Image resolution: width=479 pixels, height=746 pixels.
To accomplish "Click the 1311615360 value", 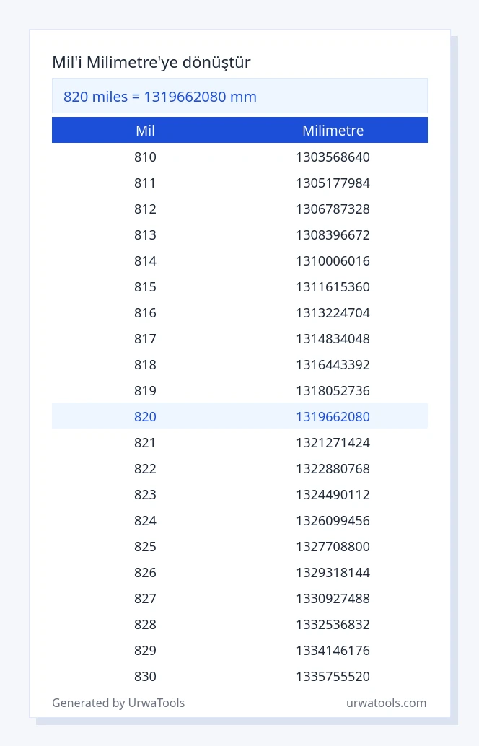I will [x=333, y=286].
